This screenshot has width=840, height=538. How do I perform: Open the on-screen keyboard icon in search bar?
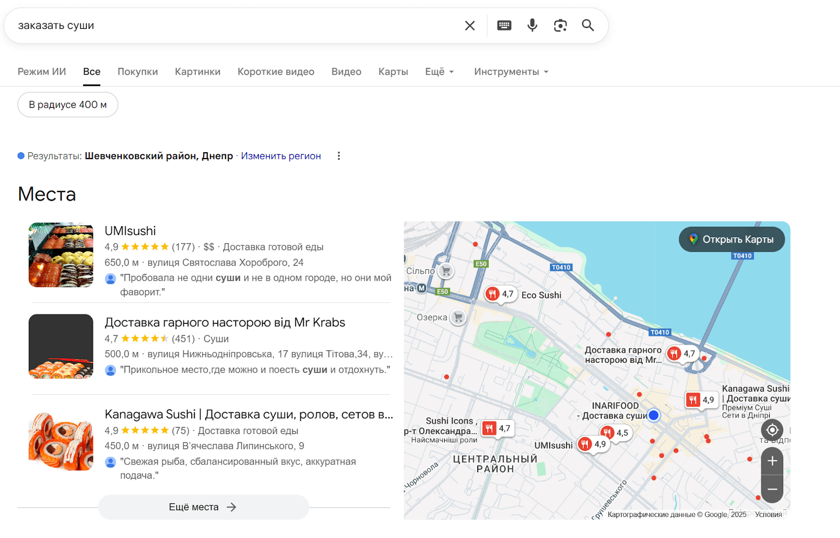[x=504, y=25]
